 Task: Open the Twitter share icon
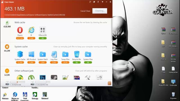pos(94,2)
